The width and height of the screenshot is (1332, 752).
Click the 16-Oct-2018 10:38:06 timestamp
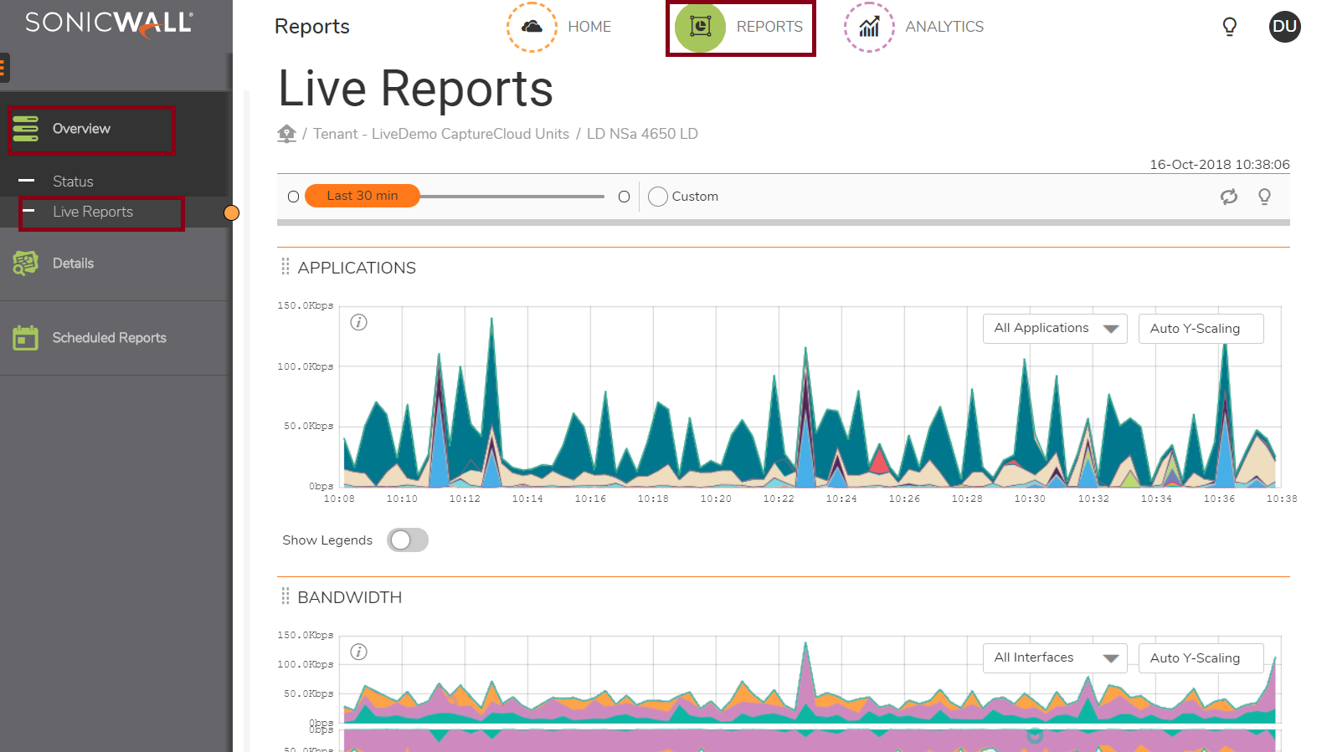1219,165
